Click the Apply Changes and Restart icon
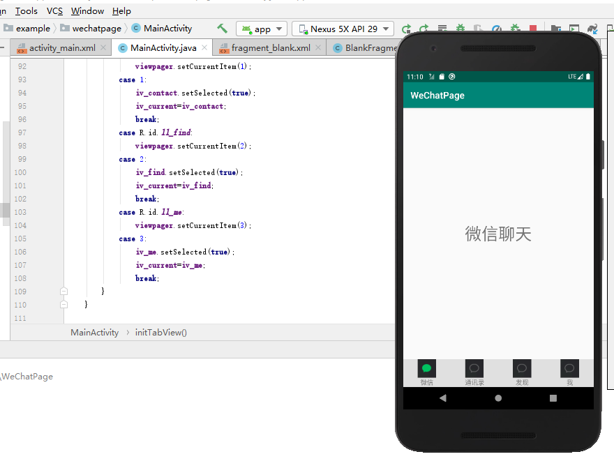 click(424, 29)
